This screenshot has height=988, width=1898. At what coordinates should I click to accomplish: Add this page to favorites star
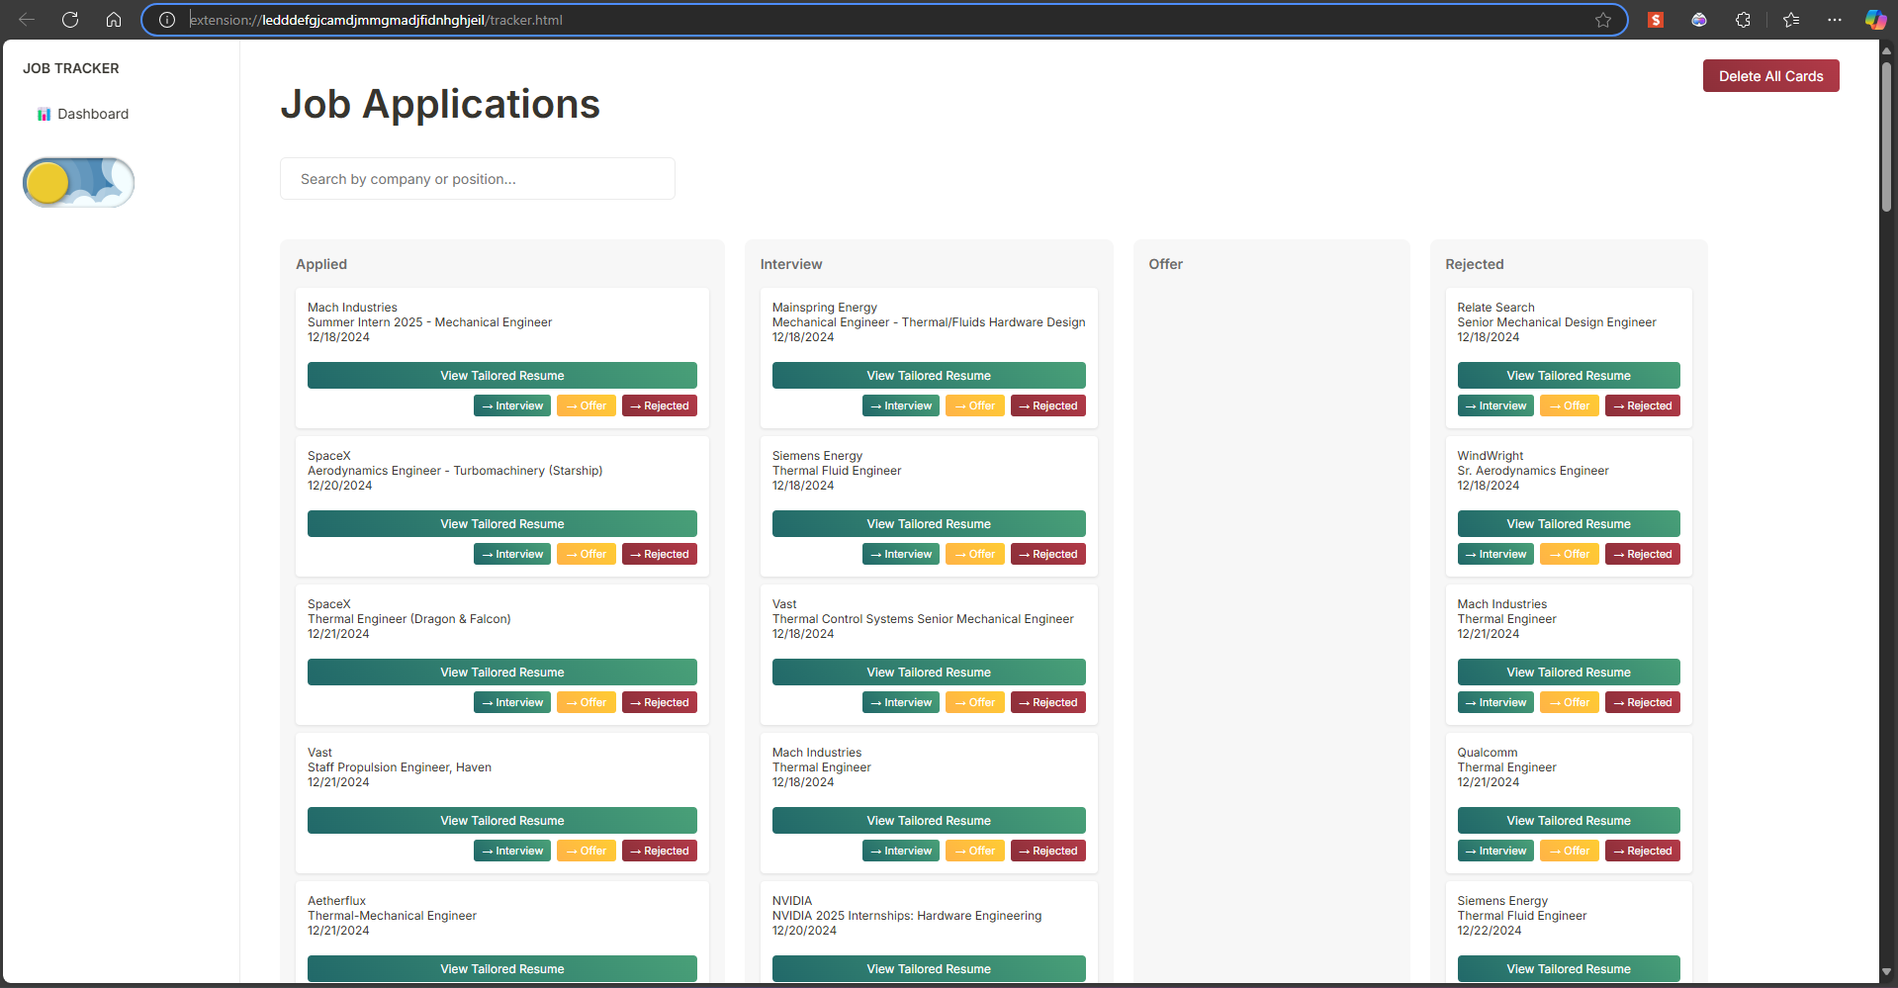(1603, 20)
